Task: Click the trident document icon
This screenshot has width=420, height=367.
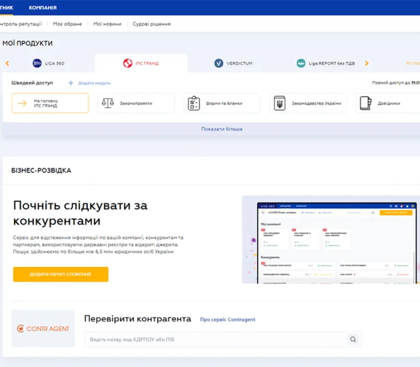Action: [x=280, y=103]
